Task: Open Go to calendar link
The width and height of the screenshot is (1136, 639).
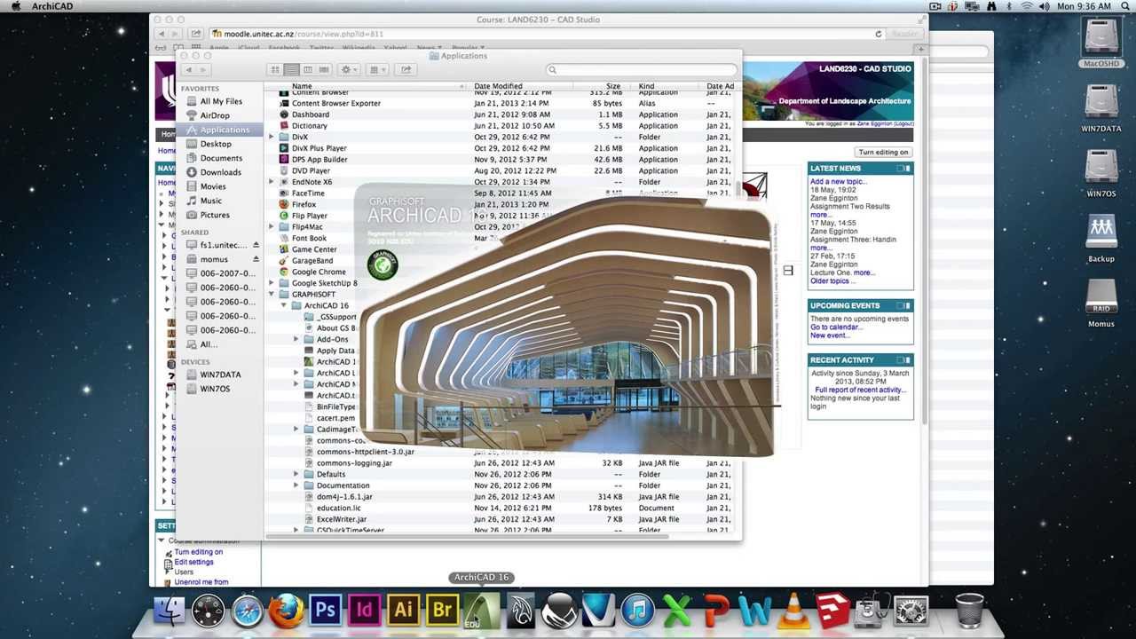Action: tap(836, 327)
